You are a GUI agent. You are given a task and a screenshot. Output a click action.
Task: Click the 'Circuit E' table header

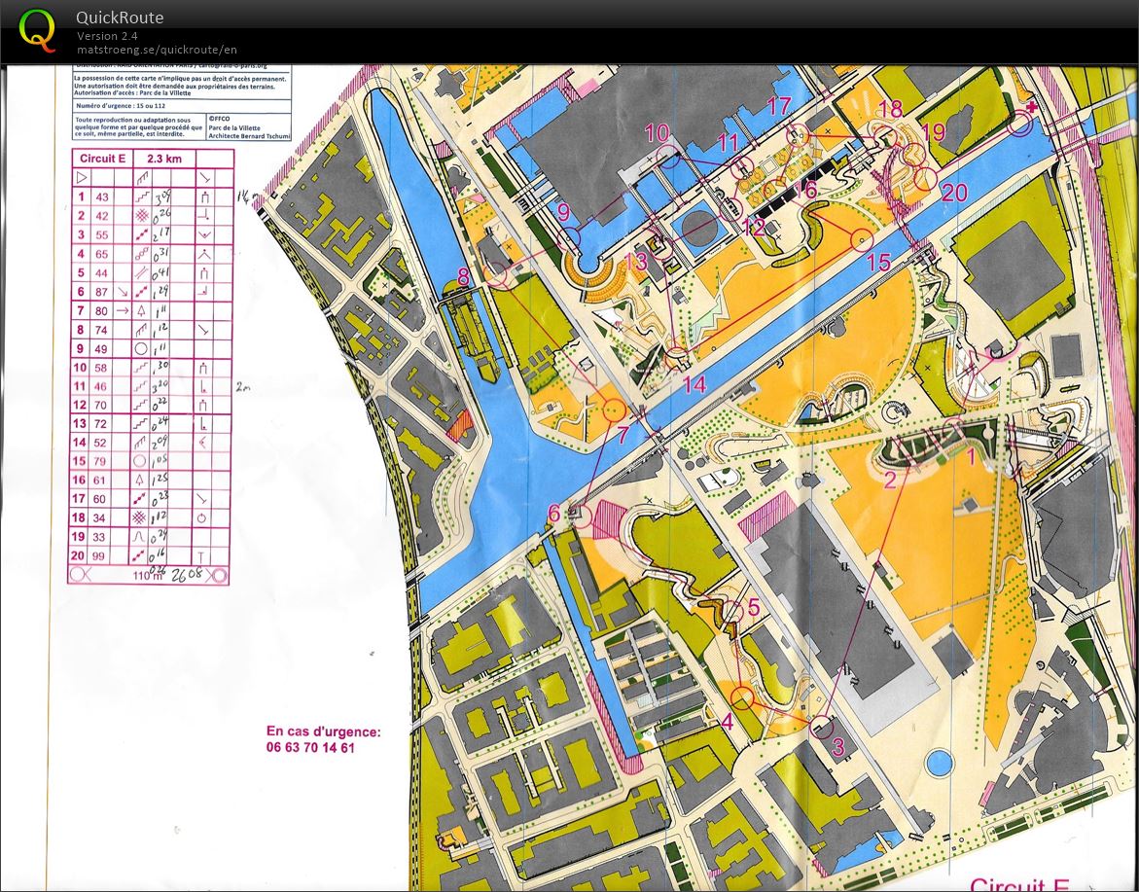[x=102, y=159]
